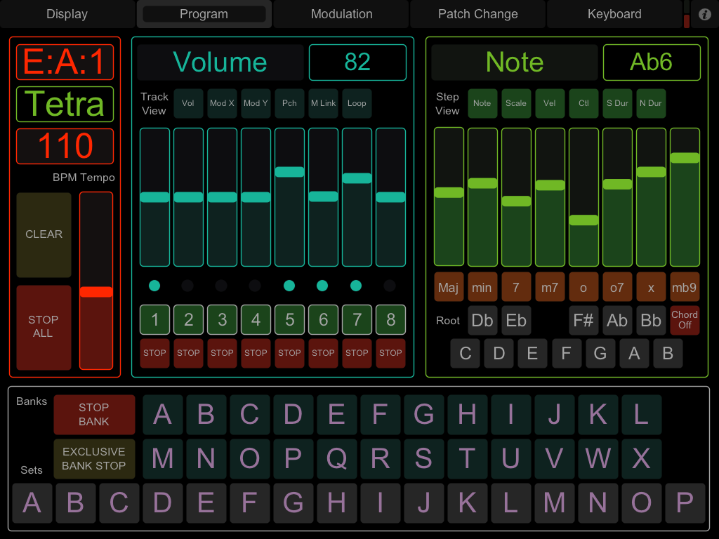Select bank Q in the banks grid

click(x=336, y=459)
